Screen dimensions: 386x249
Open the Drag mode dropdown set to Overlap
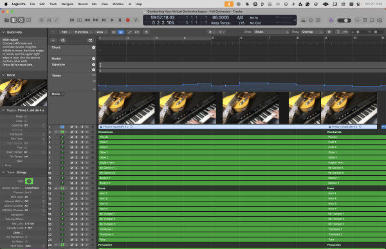coord(312,32)
